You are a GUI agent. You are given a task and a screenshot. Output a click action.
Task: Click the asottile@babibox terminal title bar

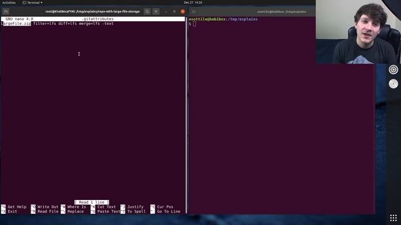pyautogui.click(x=281, y=12)
